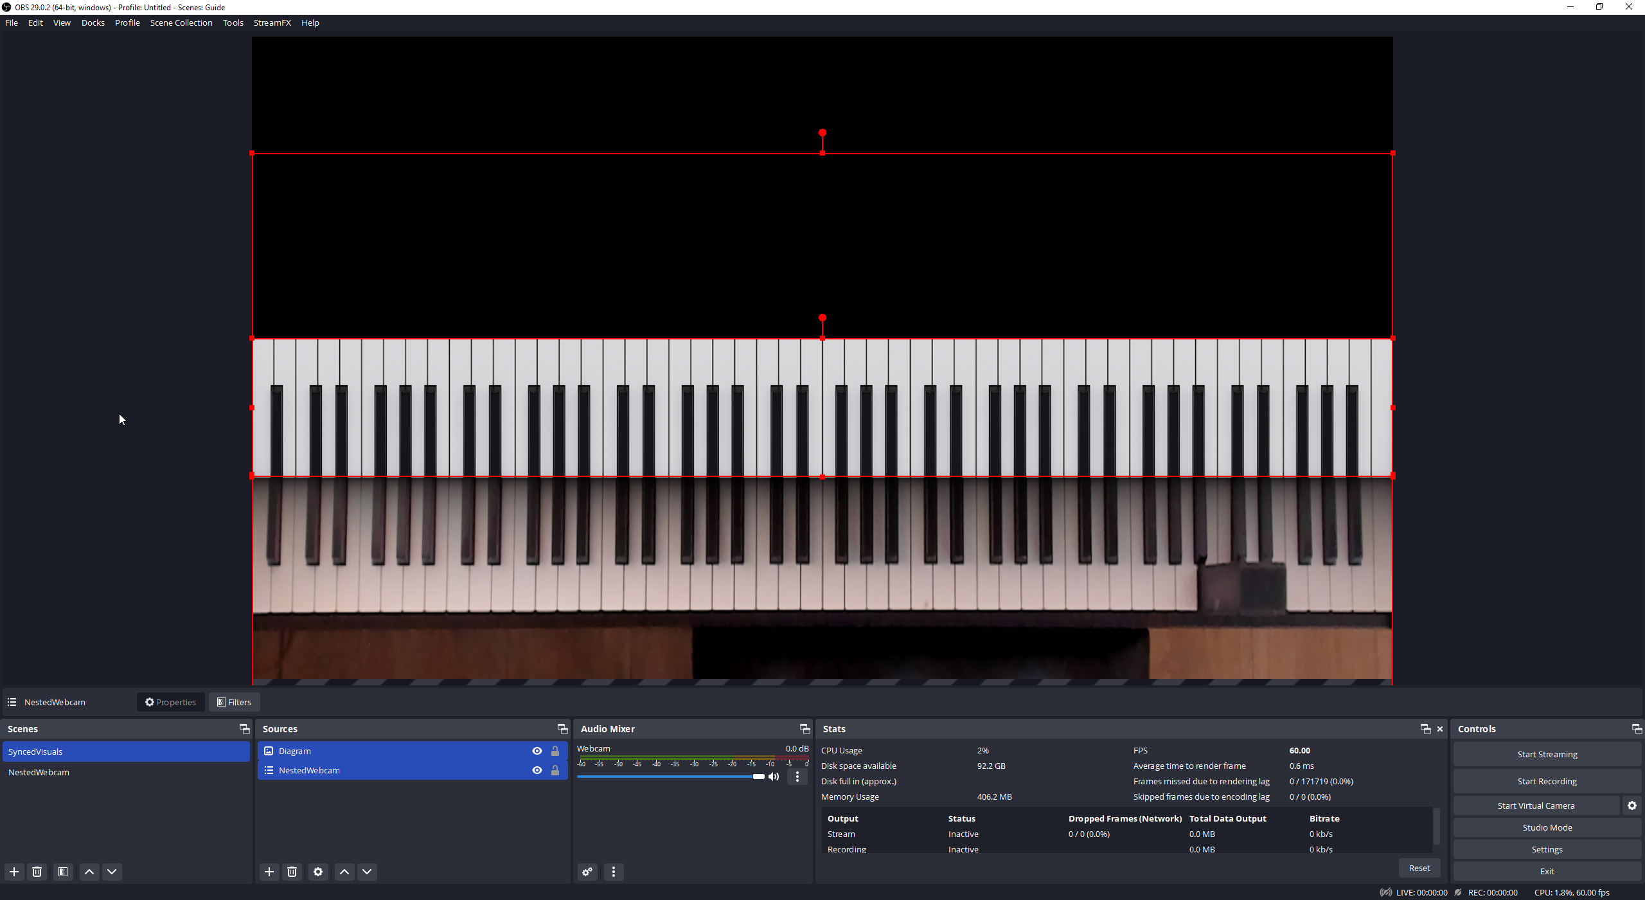This screenshot has height=900, width=1645.
Task: Open the StreamFX menu
Action: pos(272,22)
